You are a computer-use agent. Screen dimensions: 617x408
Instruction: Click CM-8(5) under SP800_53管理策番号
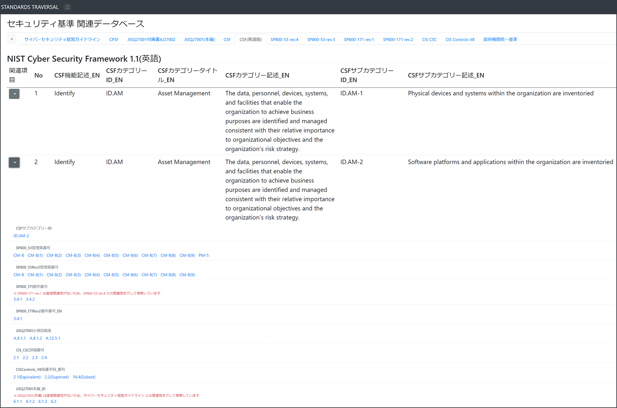click(111, 255)
